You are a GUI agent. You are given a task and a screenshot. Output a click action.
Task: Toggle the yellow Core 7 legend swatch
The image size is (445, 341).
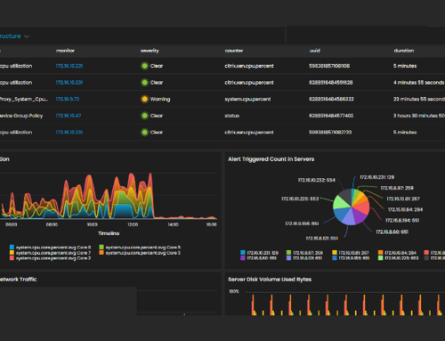(x=12, y=253)
